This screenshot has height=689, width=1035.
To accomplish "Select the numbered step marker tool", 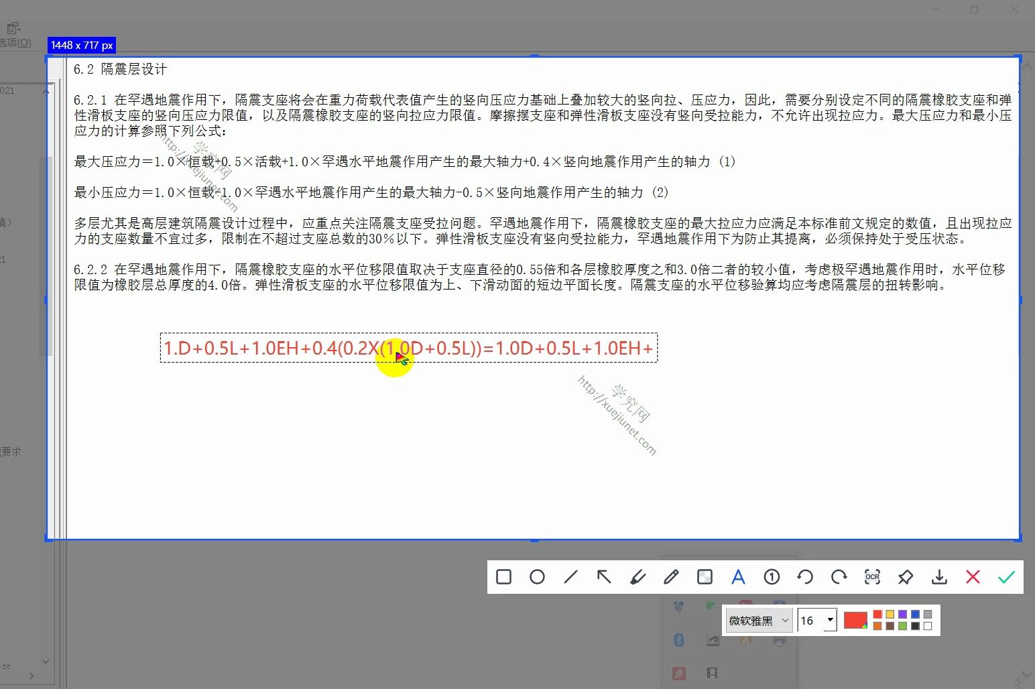I will [772, 577].
